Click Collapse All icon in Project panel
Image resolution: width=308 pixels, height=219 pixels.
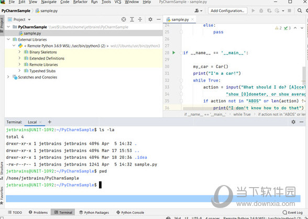coord(140,19)
